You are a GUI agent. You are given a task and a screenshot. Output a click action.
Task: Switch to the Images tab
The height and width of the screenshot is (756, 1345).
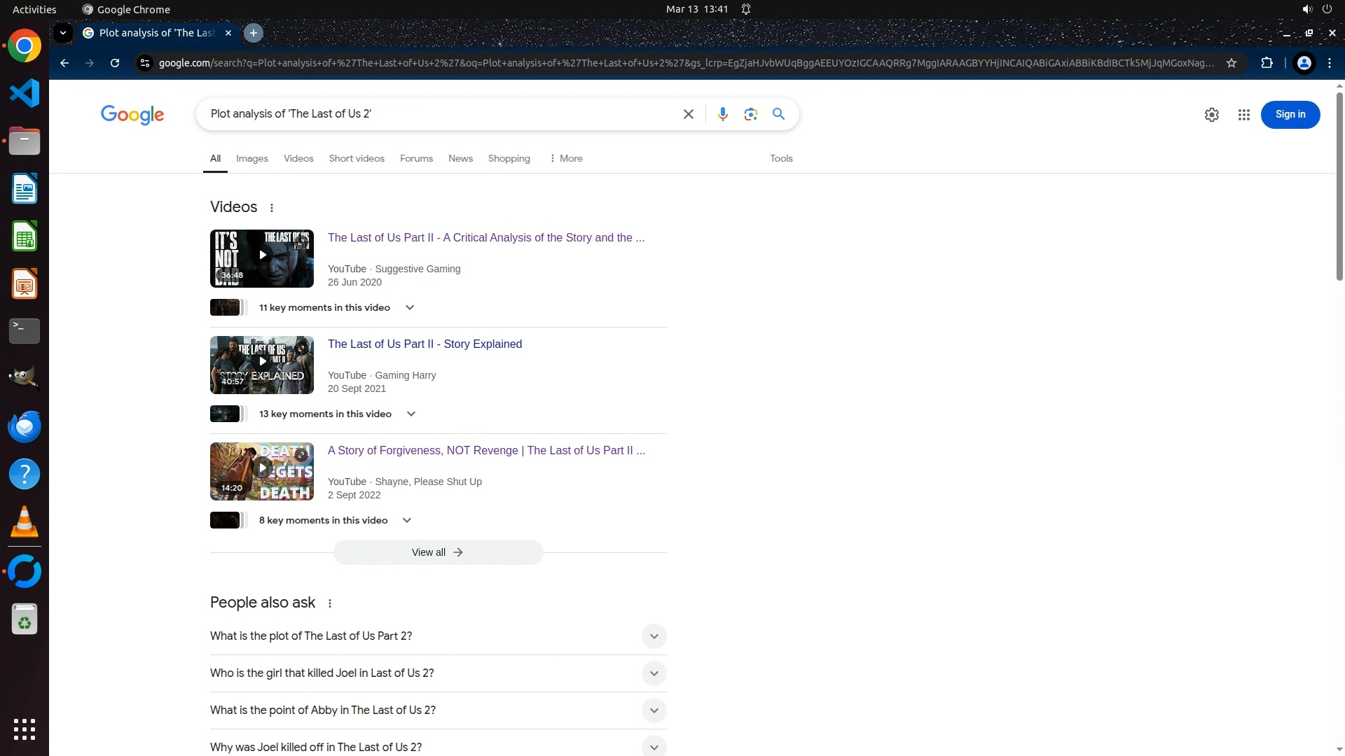[x=251, y=159]
